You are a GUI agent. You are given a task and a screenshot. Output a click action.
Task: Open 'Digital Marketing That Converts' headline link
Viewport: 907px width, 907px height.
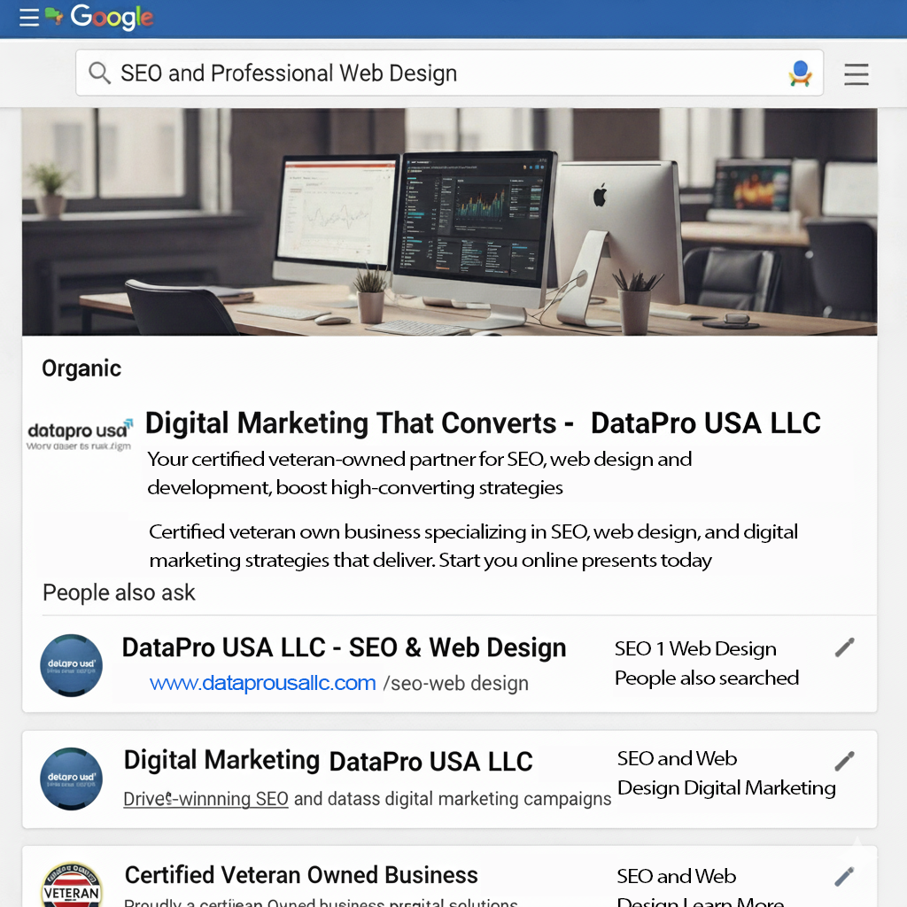coord(483,423)
